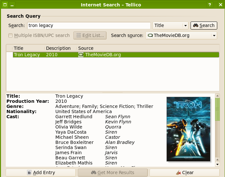
Task: Click the nationality value United States of America
Action: [x=83, y=111]
